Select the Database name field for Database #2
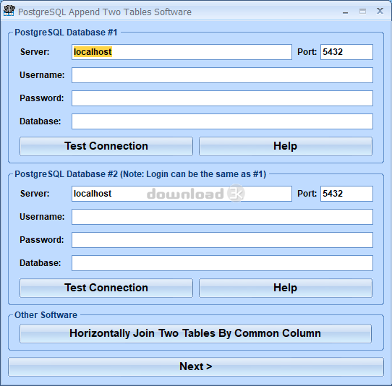392x386 pixels. tap(222, 263)
